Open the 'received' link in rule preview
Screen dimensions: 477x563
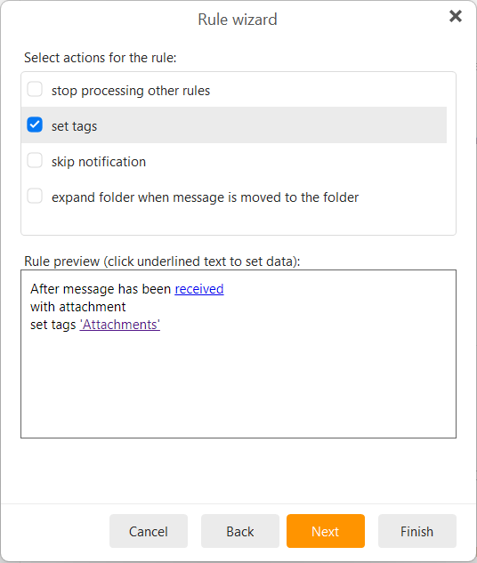click(199, 289)
